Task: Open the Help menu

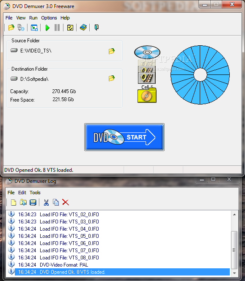Action: pyautogui.click(x=65, y=18)
